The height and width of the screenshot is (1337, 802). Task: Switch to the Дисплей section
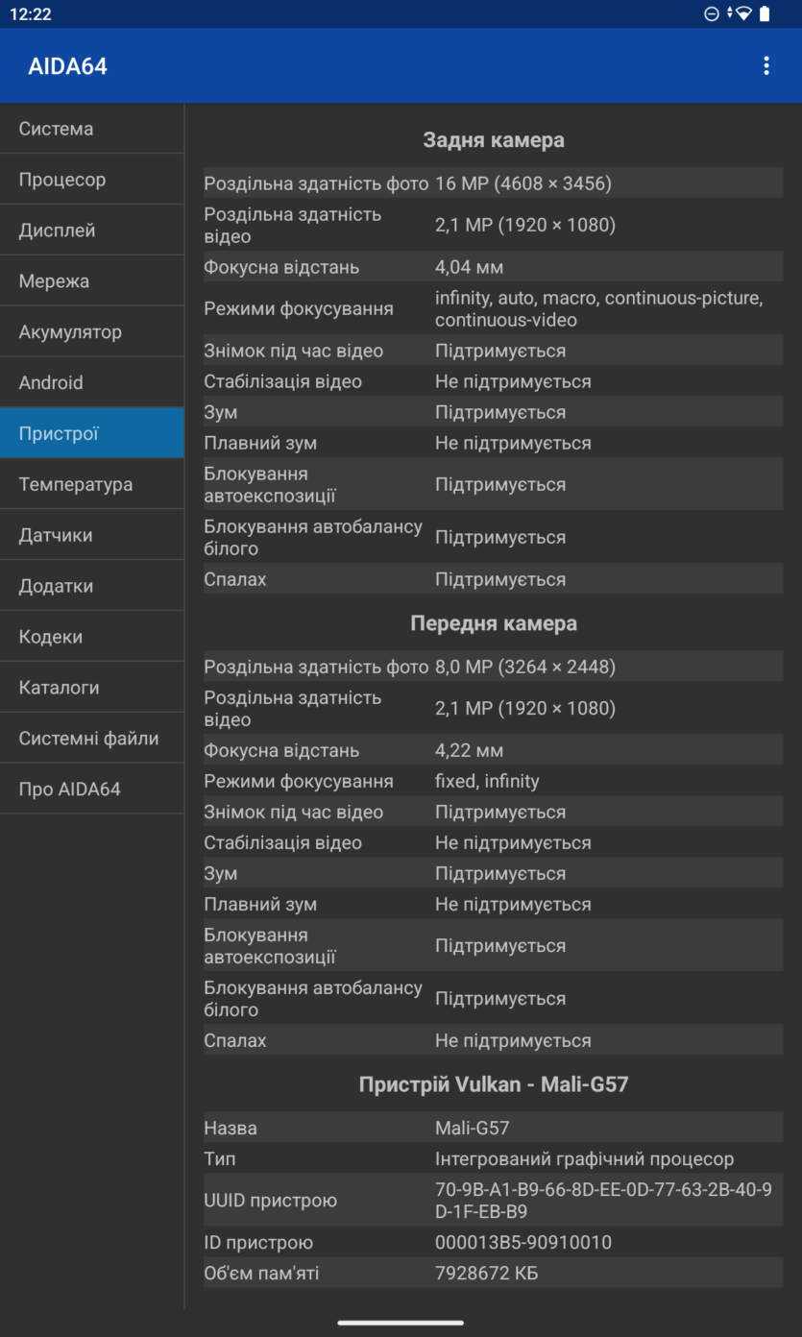(x=92, y=231)
